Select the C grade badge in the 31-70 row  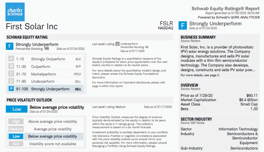[x=11, y=74]
